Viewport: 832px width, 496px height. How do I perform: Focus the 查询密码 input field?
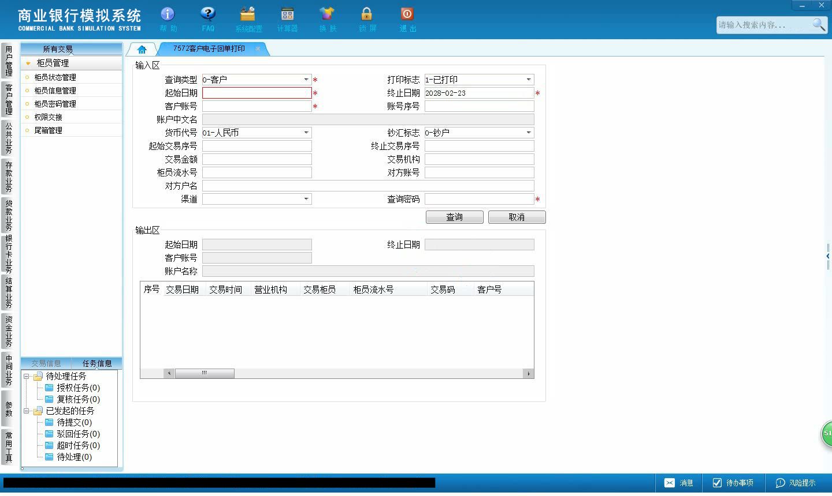pos(480,199)
